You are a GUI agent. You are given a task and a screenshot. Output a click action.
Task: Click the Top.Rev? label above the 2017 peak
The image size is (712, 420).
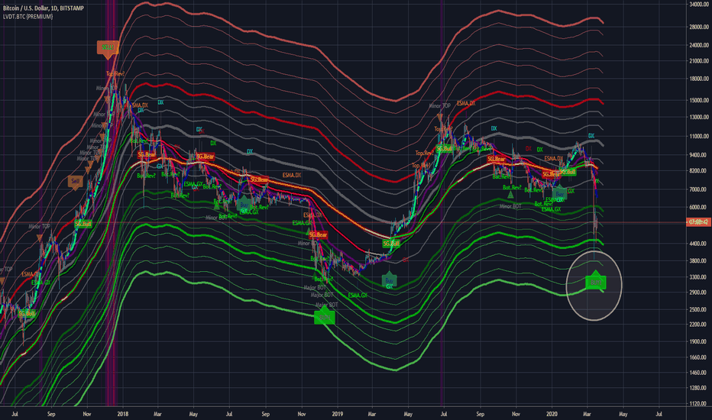(115, 73)
